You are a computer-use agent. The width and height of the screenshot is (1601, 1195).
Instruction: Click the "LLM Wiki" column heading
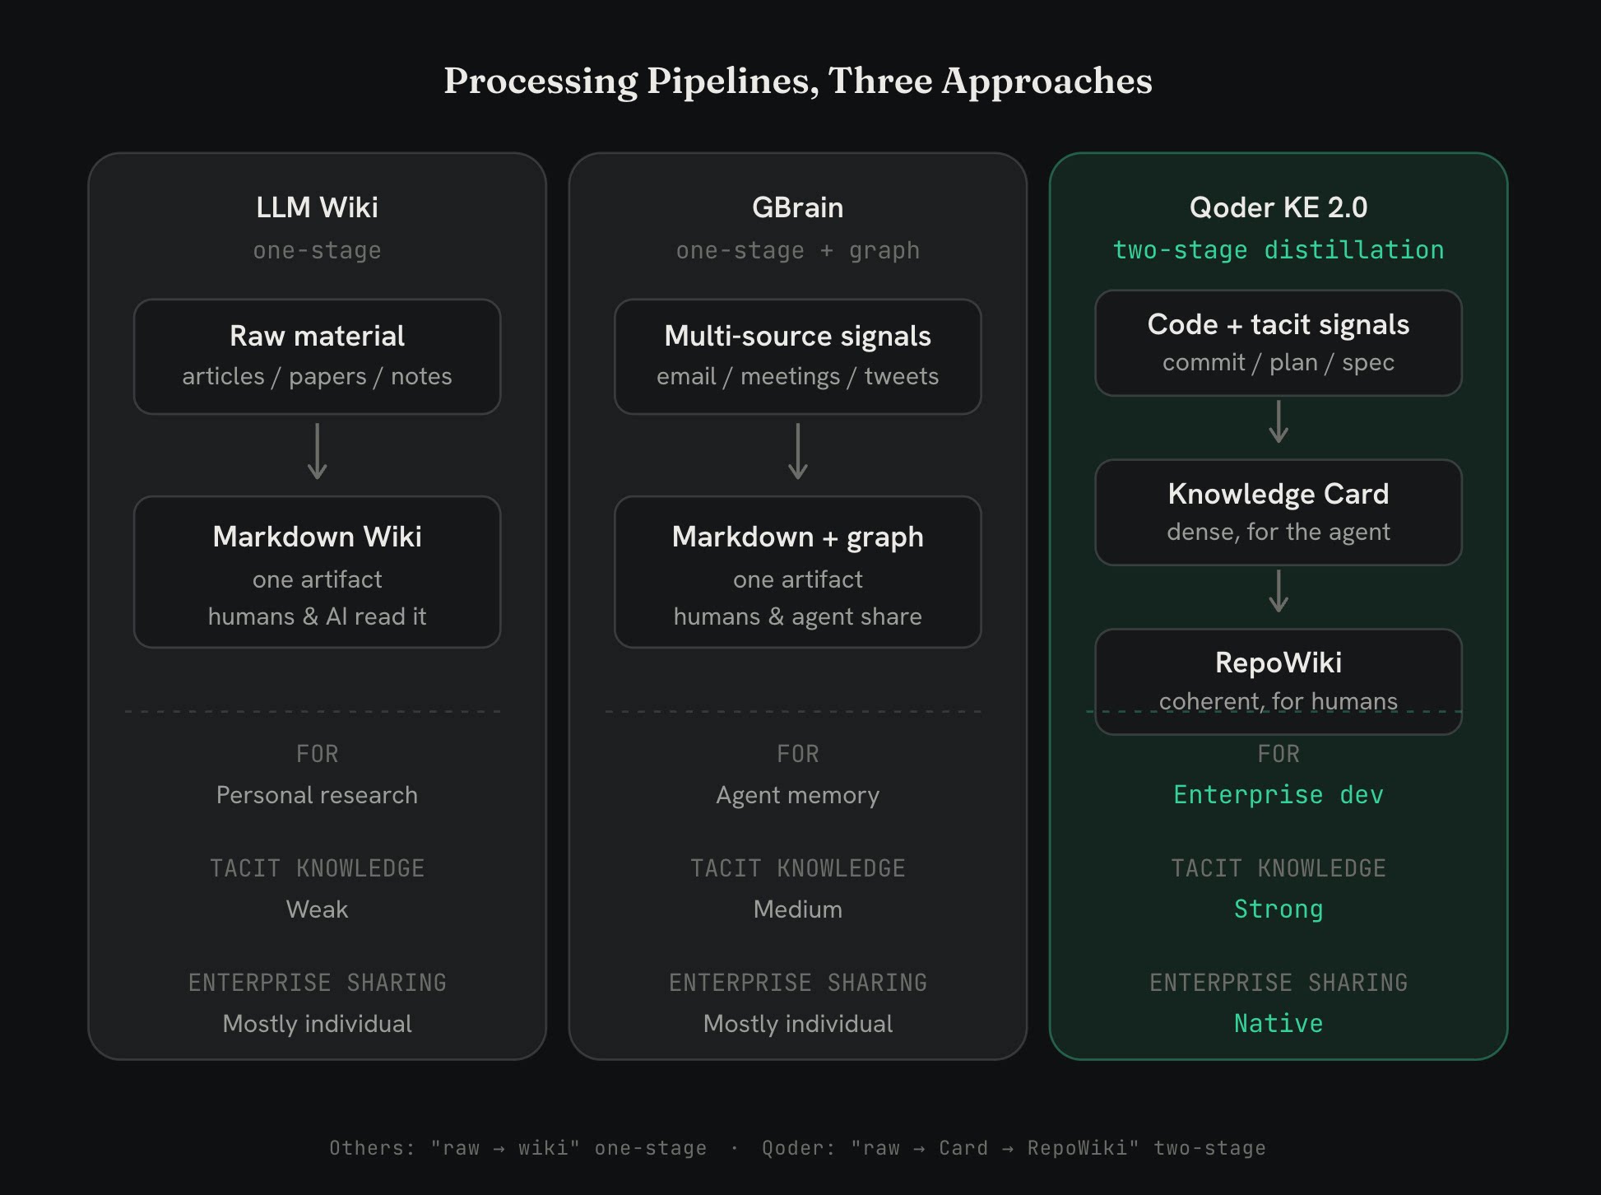click(317, 207)
